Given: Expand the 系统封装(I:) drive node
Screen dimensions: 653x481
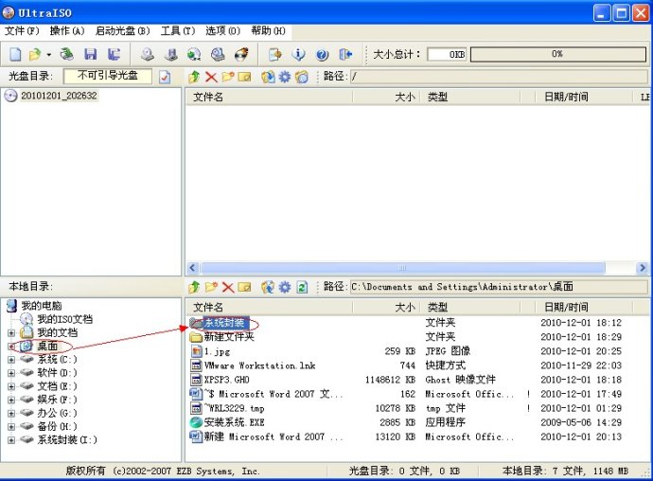Looking at the screenshot, I should [x=11, y=439].
